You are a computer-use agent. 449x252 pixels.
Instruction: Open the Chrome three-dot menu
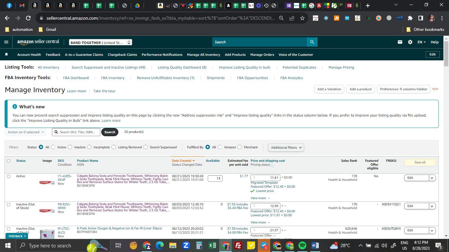(x=442, y=18)
